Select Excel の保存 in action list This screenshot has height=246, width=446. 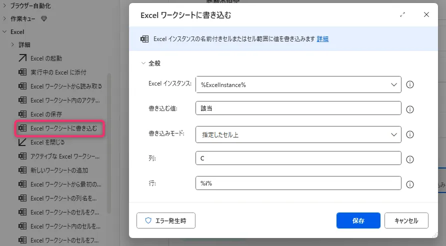46,114
